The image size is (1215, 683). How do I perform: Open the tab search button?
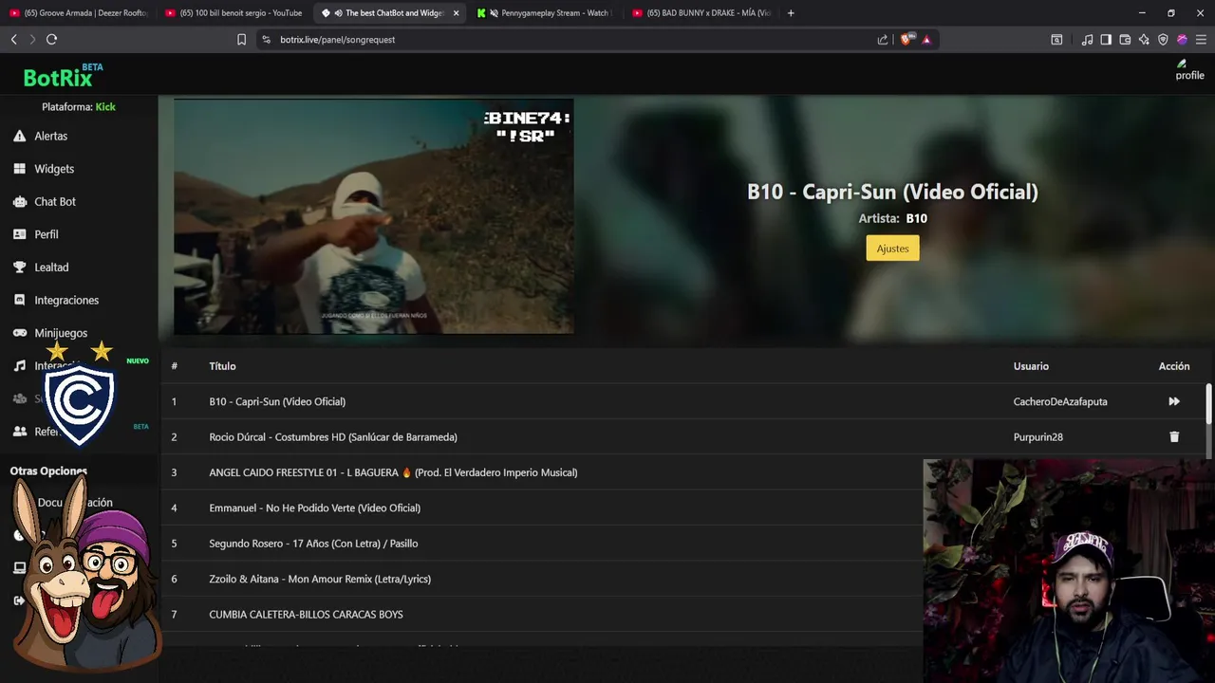coord(1056,40)
